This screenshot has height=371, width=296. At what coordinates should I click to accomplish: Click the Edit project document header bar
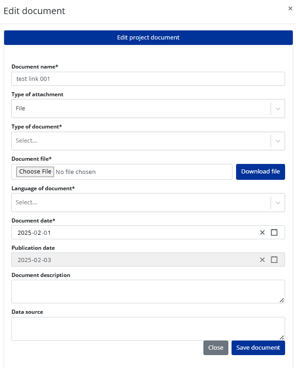148,38
